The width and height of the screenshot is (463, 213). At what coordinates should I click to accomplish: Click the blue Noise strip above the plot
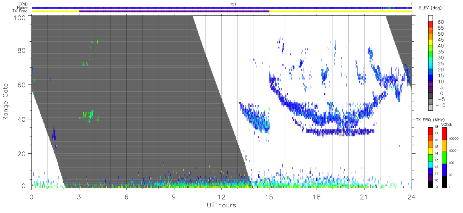click(222, 8)
